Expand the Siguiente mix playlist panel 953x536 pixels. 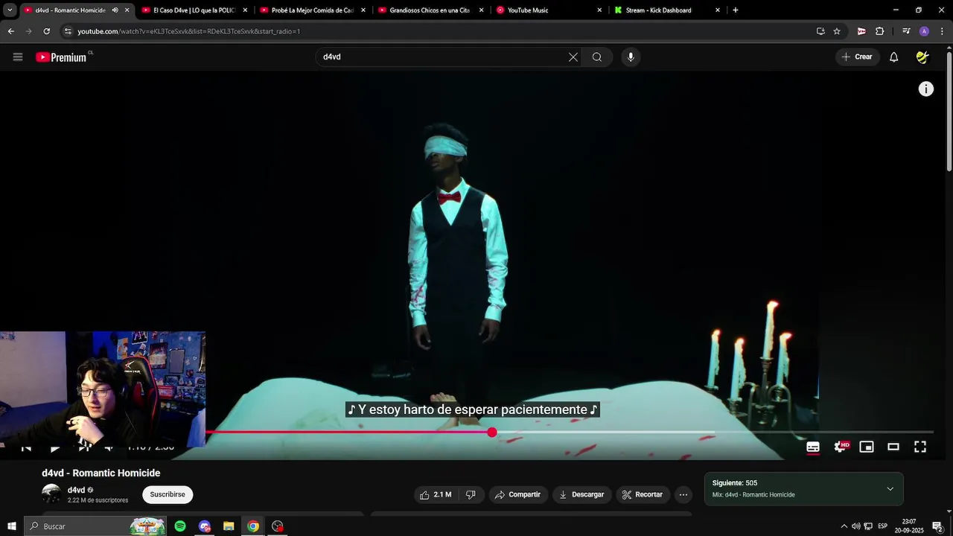pos(890,489)
